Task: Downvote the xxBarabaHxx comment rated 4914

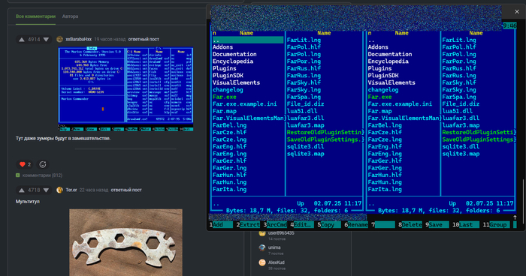Action: [46, 40]
